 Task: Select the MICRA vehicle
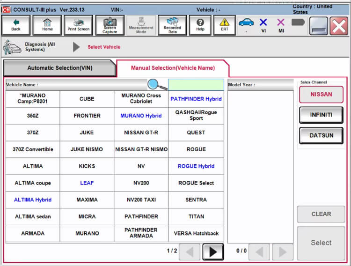click(87, 217)
